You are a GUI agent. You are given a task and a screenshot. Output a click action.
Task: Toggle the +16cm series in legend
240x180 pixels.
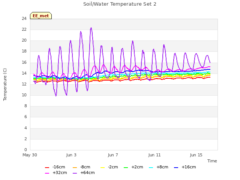click(x=185, y=167)
